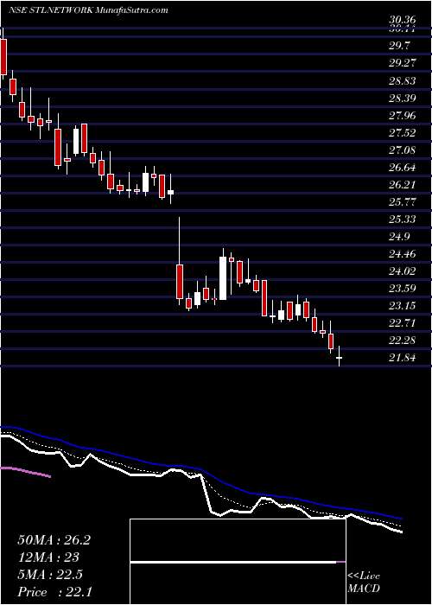
Task: Click the 12MA : 23 indicator text
Action: click(x=48, y=557)
